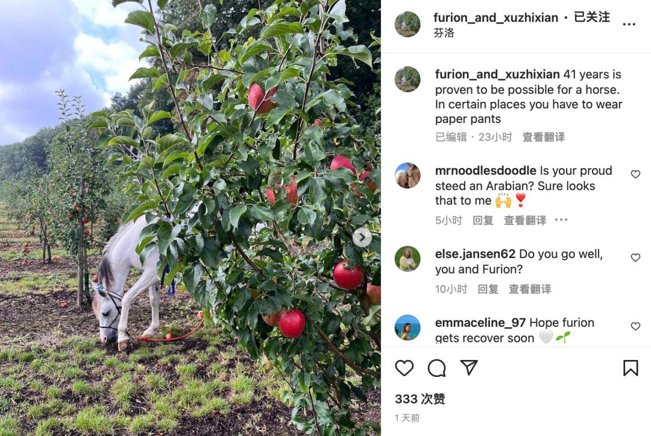Click the horse orchard photo
The height and width of the screenshot is (436, 651).
(x=190, y=218)
